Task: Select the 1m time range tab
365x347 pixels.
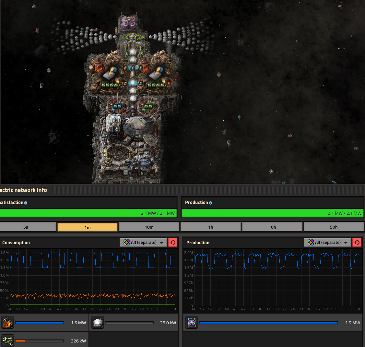Action: point(88,227)
